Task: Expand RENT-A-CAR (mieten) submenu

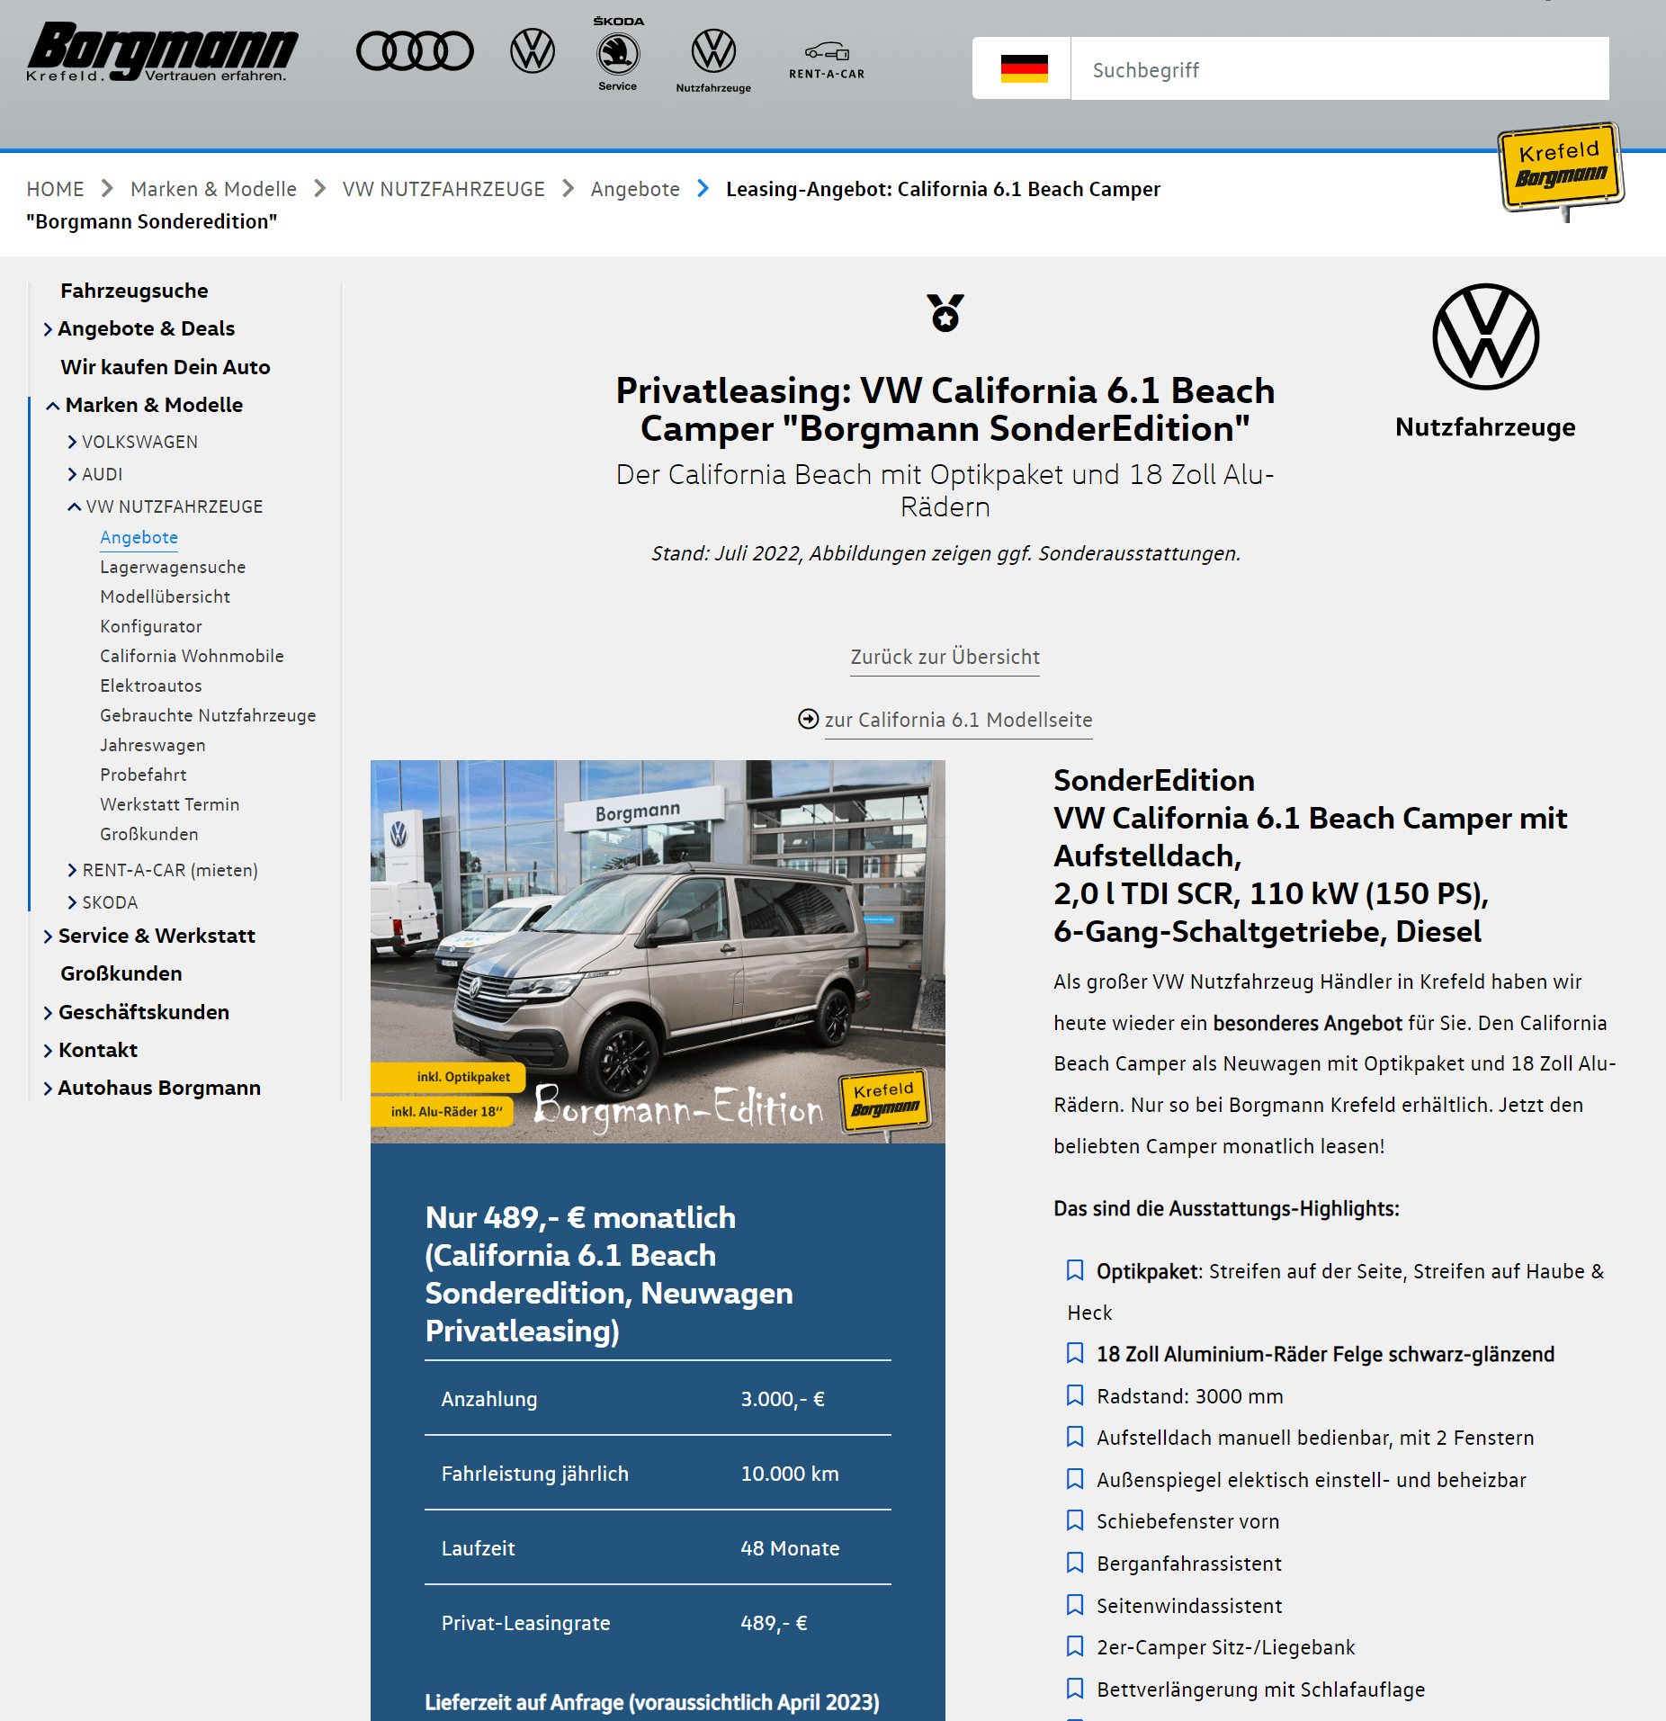Action: (x=163, y=870)
